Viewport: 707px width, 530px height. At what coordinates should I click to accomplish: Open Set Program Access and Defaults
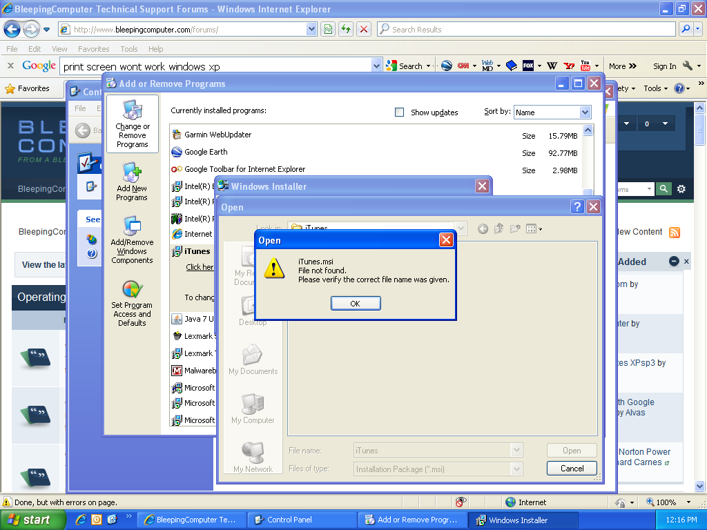click(132, 304)
